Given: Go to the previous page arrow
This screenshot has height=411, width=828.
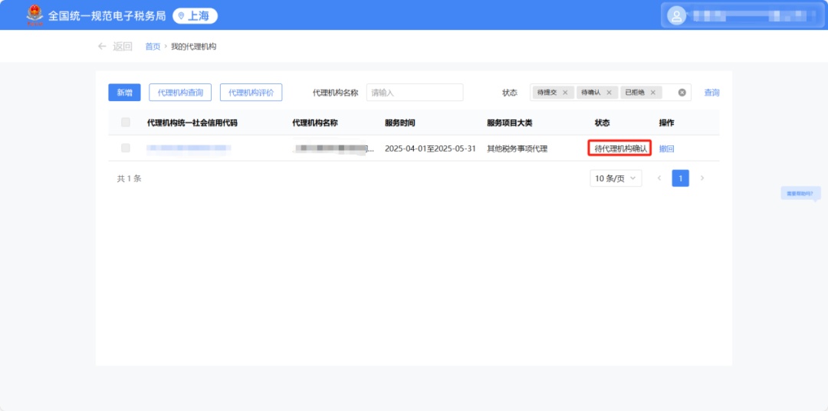Looking at the screenshot, I should click(x=659, y=178).
